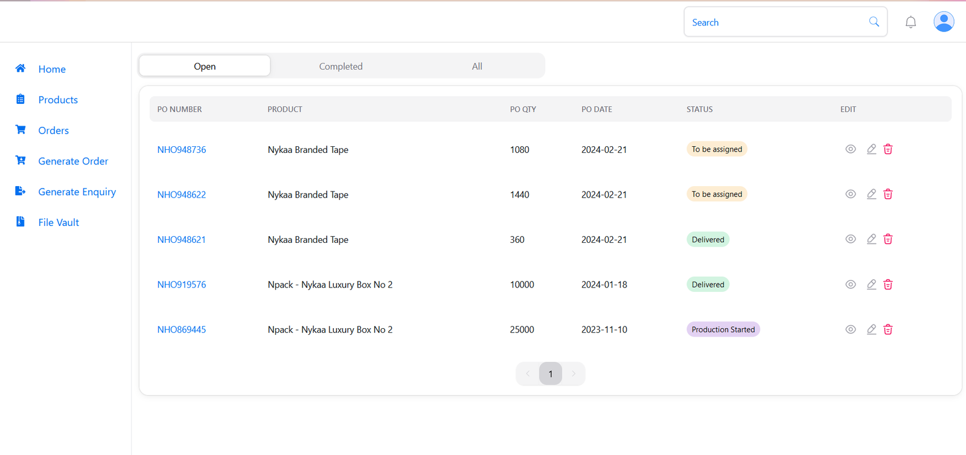Viewport: 966px width, 455px height.
Task: Edit order NHO948622 with pencil icon
Action: 871,194
